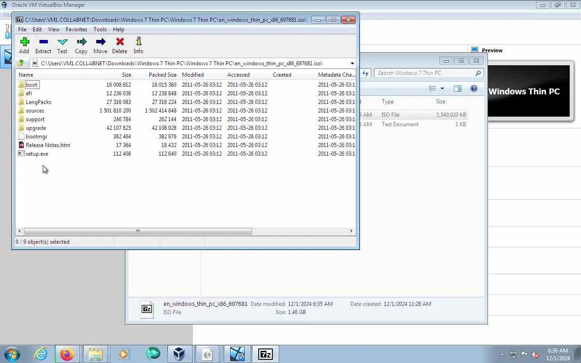Select the bootmgr file

click(36, 137)
